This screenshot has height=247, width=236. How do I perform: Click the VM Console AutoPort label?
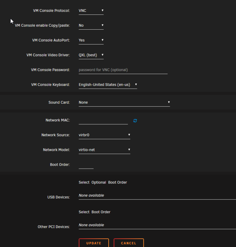pyautogui.click(x=51, y=40)
